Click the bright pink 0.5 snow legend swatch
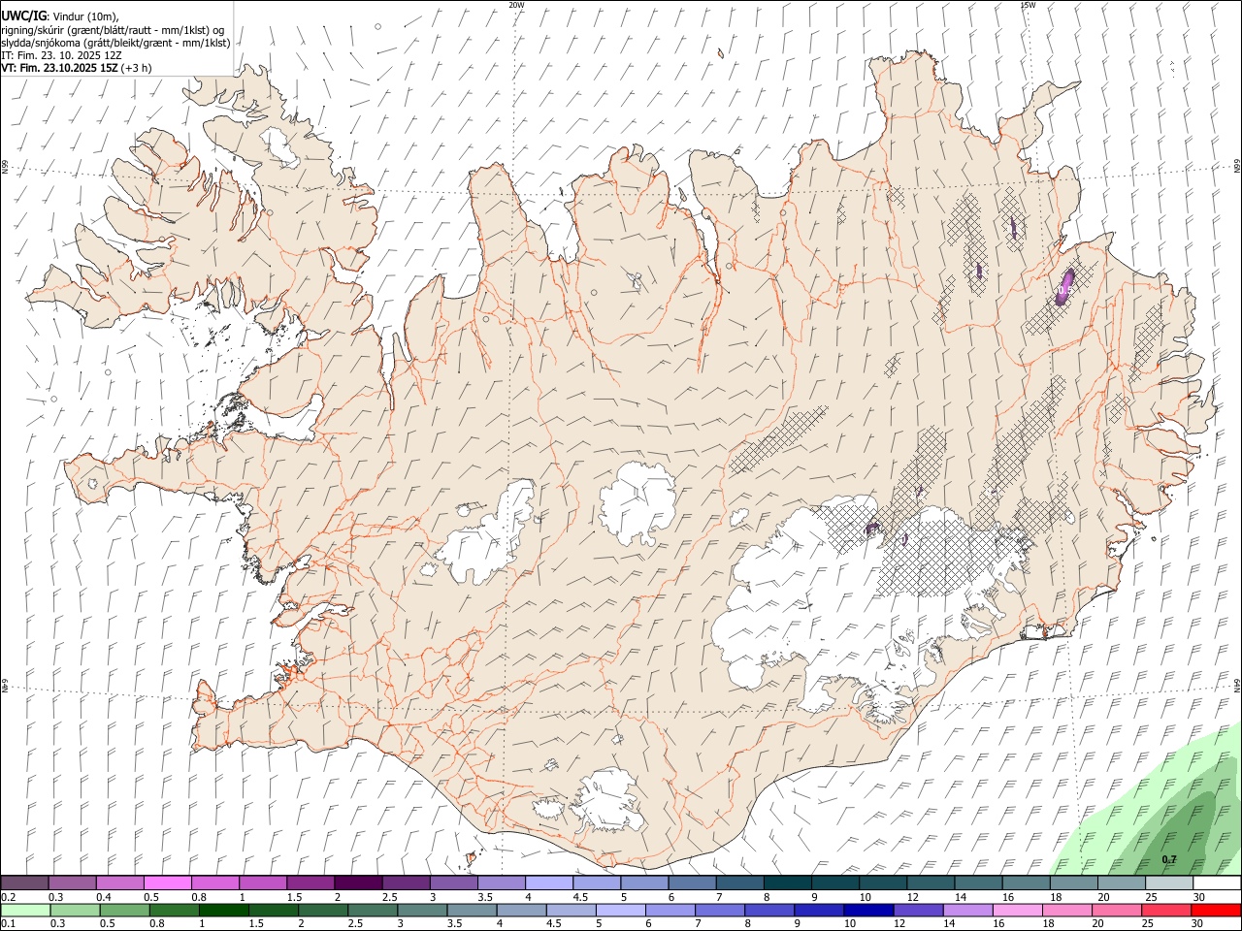1242x931 pixels. pos(167,883)
